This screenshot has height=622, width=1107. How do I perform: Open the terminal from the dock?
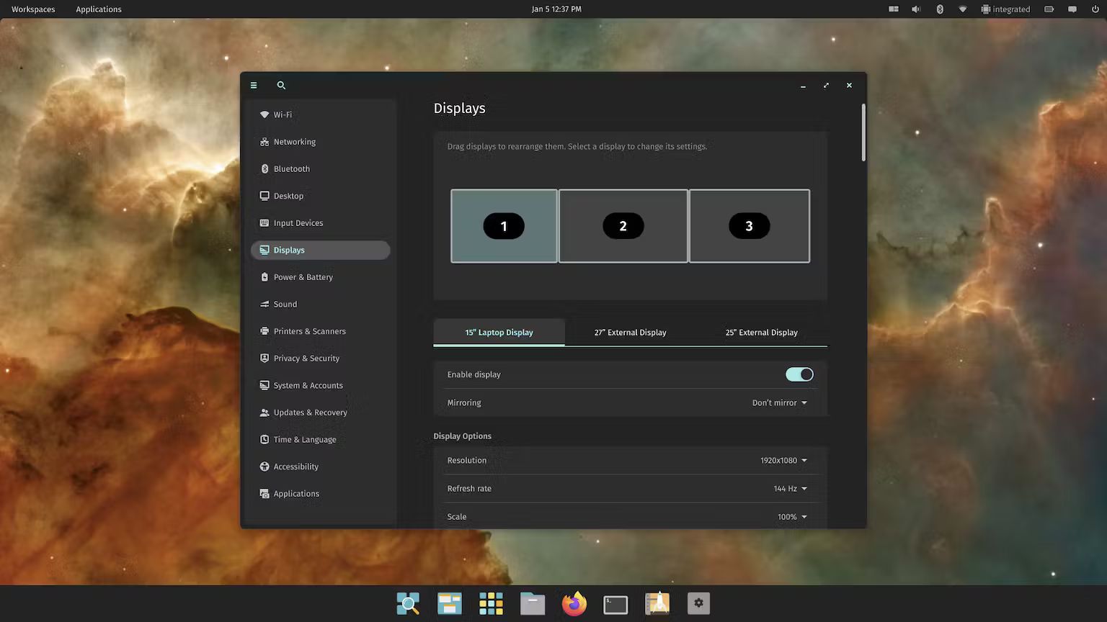coord(615,603)
